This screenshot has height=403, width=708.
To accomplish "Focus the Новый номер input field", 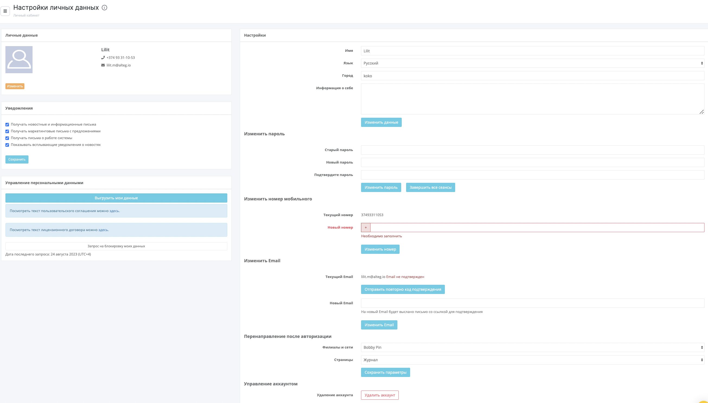I will pos(537,228).
